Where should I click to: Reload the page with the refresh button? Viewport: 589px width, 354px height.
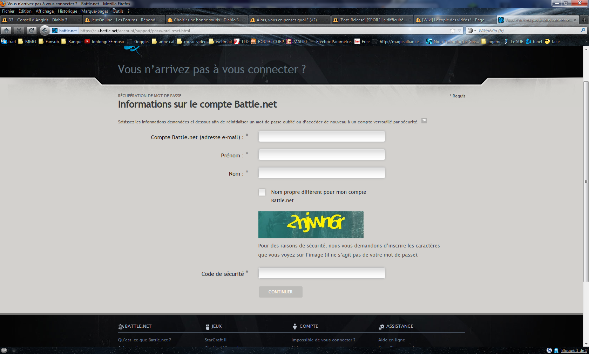click(x=32, y=30)
